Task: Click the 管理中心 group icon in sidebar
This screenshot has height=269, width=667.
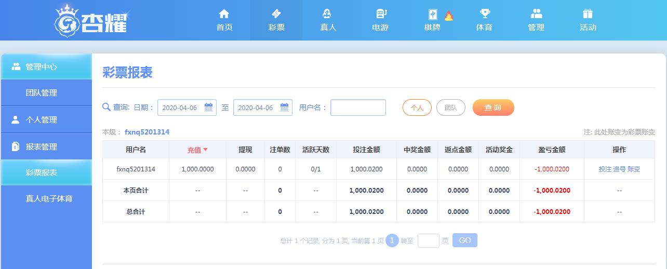Action: click(16, 66)
